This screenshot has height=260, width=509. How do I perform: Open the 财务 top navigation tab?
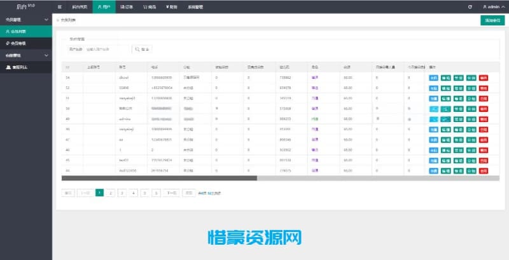(172, 7)
